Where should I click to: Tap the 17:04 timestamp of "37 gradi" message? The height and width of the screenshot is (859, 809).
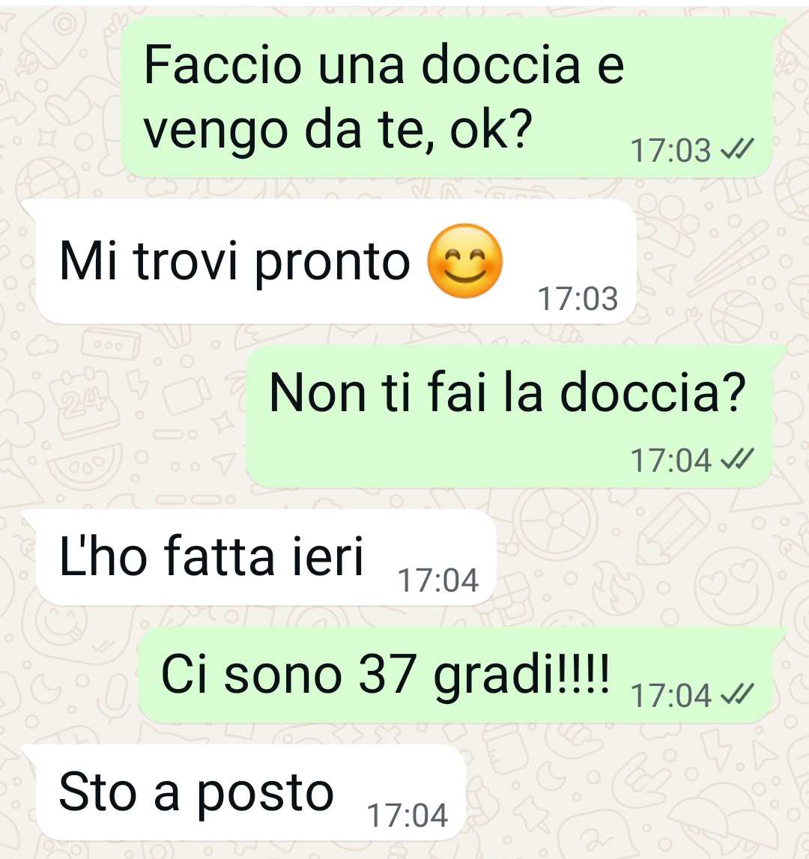(670, 696)
